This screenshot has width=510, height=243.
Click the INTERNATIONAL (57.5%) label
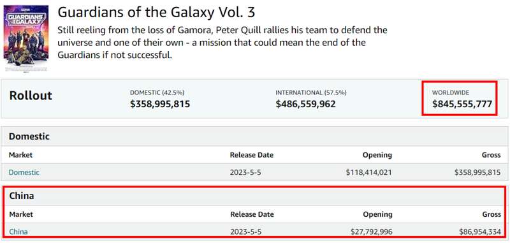tap(311, 92)
